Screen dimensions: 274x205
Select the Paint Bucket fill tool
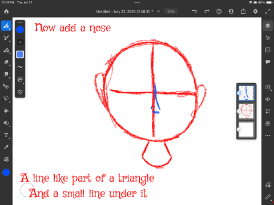point(6,110)
